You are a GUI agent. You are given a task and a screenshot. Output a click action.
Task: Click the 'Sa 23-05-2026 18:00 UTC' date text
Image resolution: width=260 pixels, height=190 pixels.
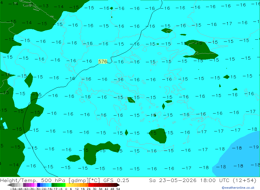click(x=189, y=180)
